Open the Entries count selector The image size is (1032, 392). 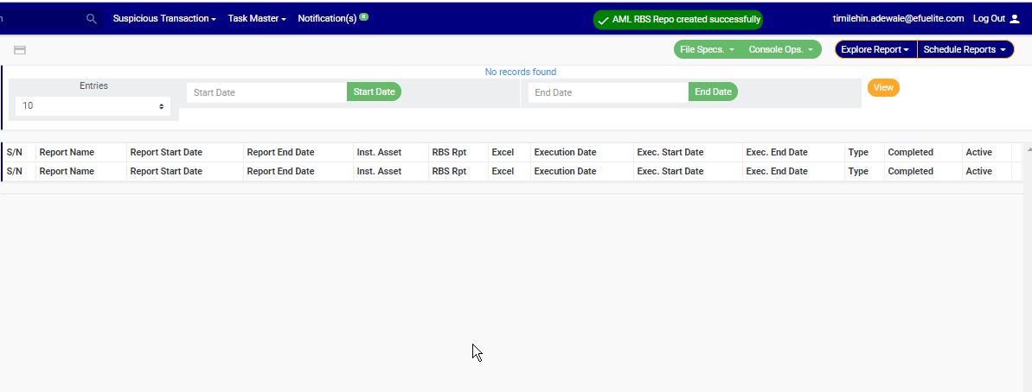[93, 106]
